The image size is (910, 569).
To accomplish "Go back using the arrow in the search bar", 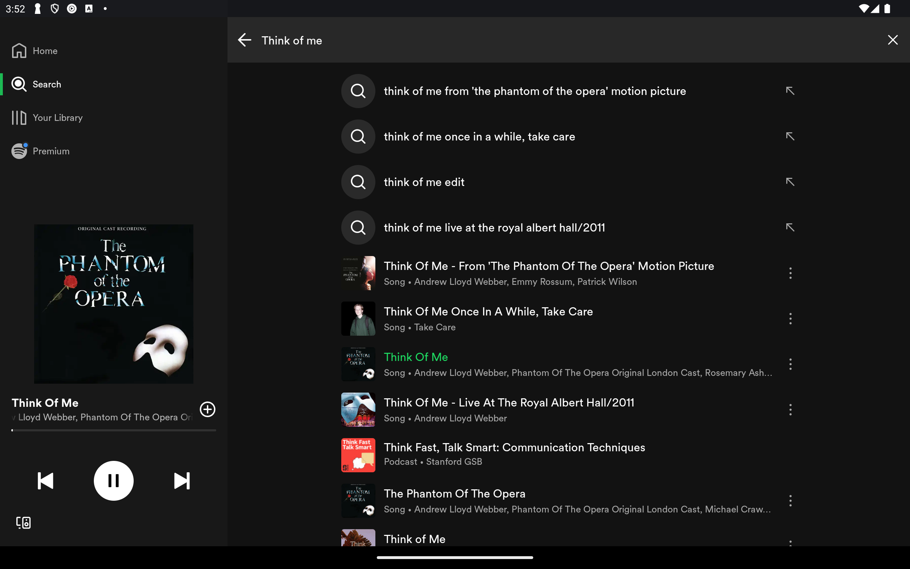I will 245,40.
